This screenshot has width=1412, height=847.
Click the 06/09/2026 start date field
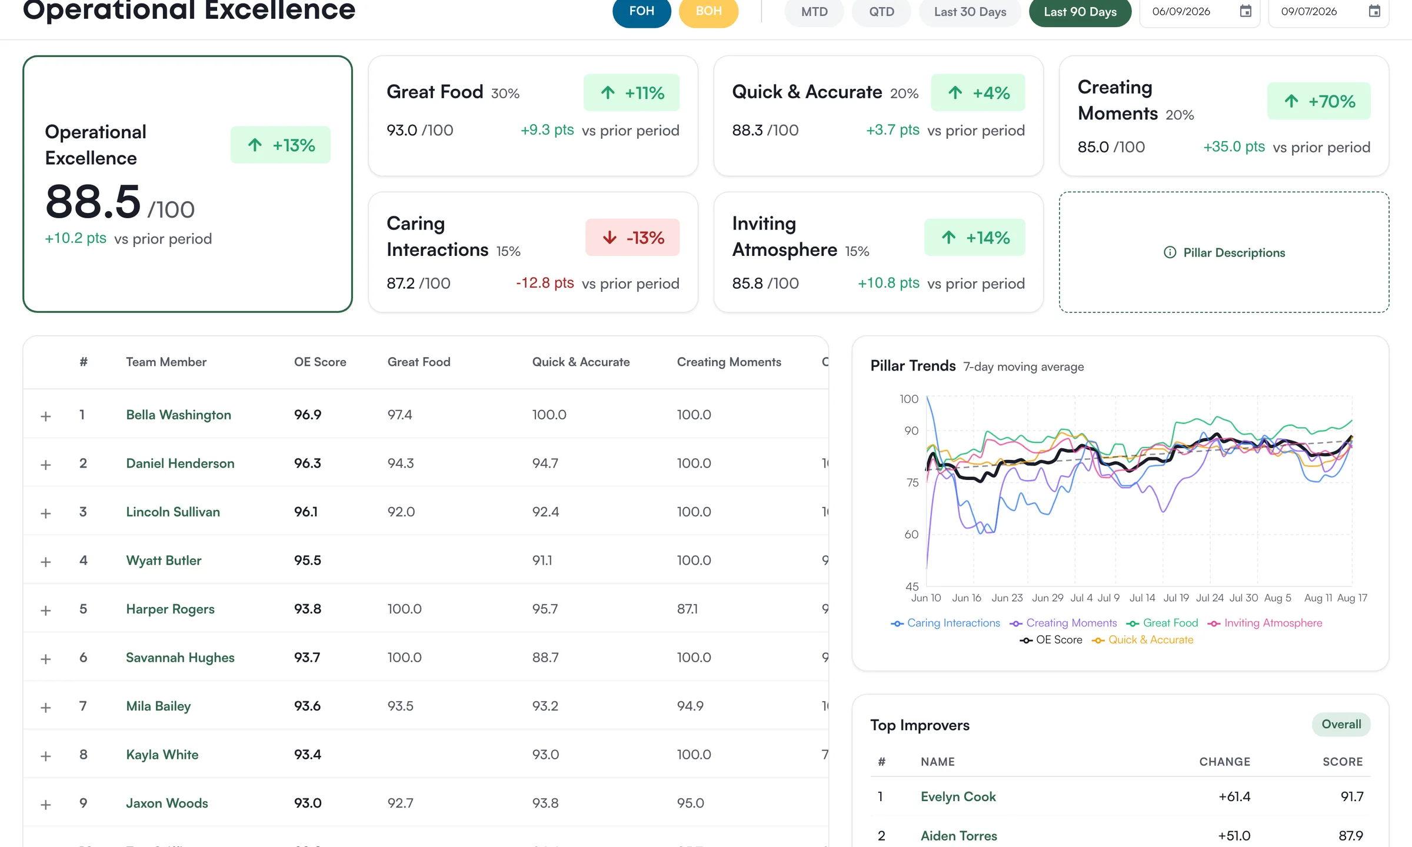coord(1200,12)
